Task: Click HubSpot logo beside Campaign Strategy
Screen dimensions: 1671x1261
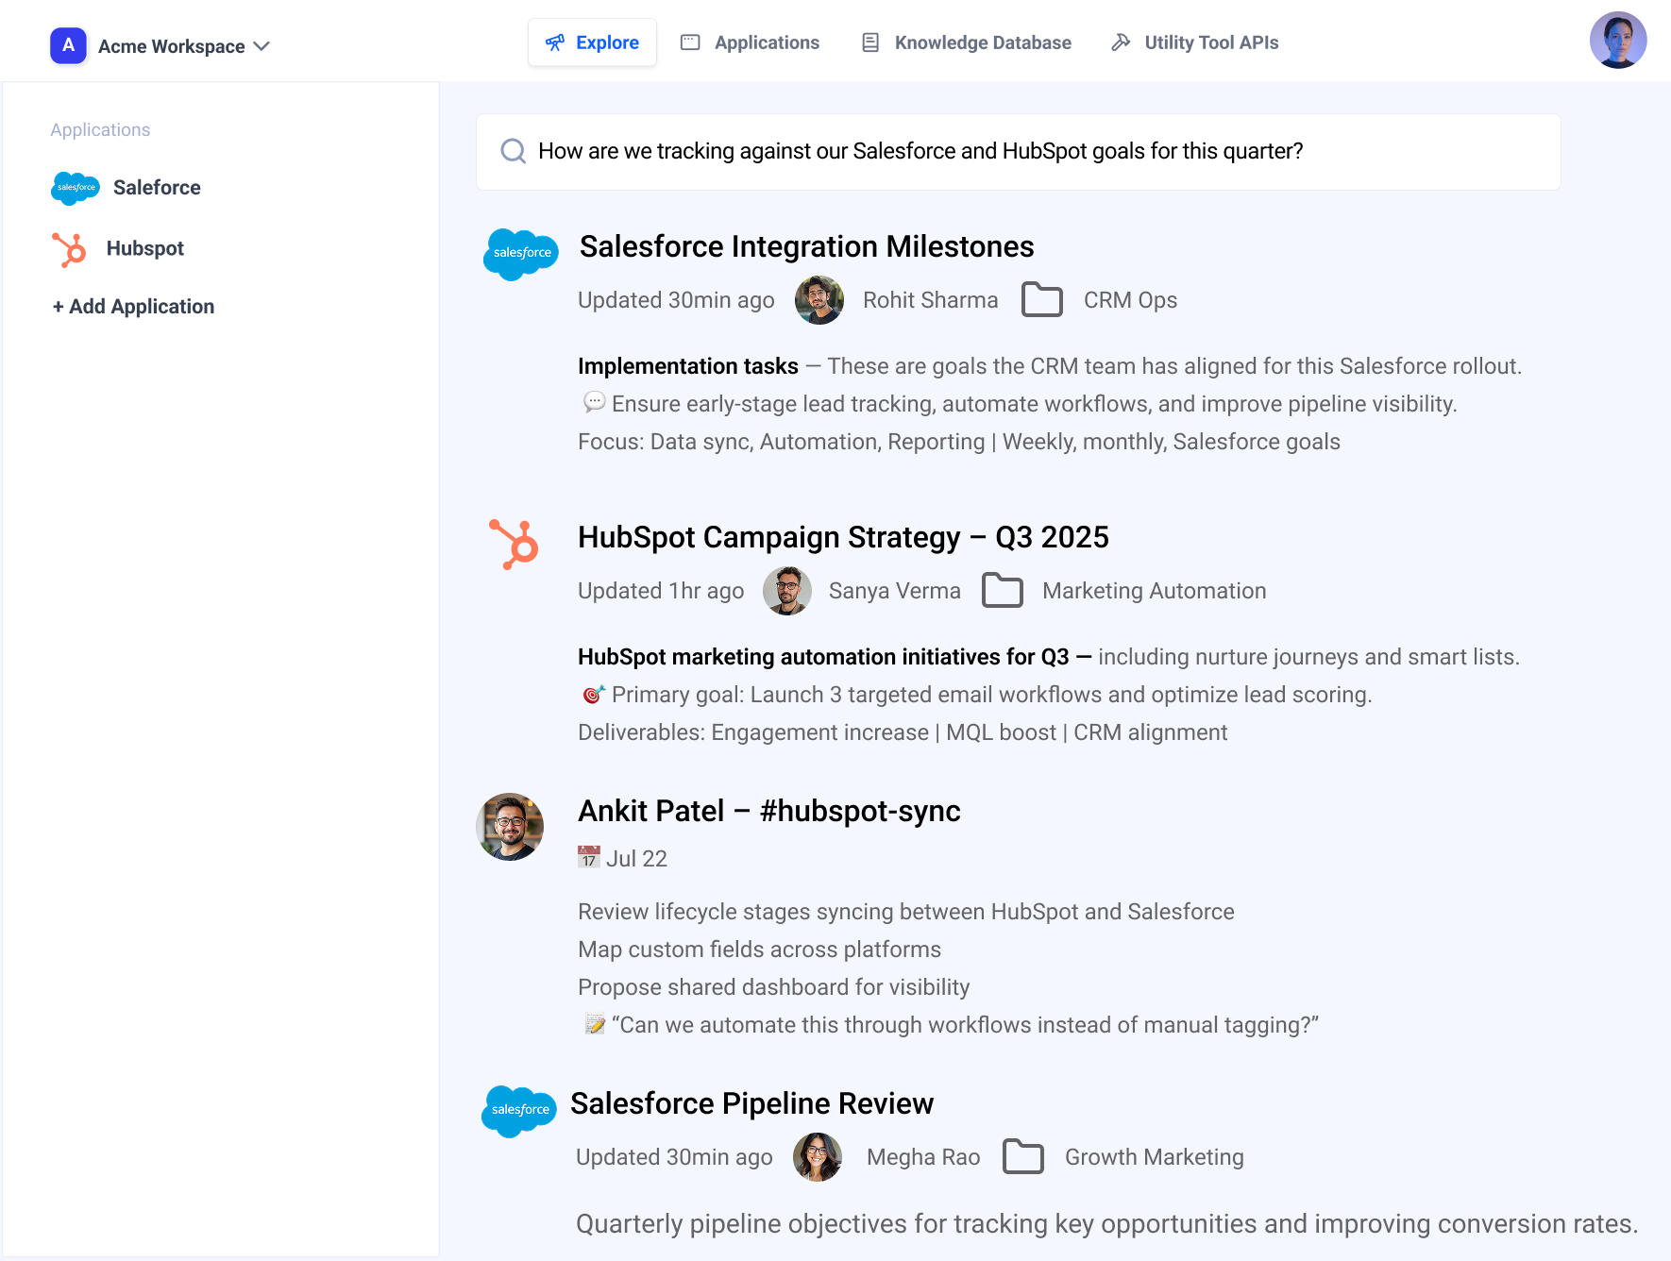Action: (x=514, y=545)
